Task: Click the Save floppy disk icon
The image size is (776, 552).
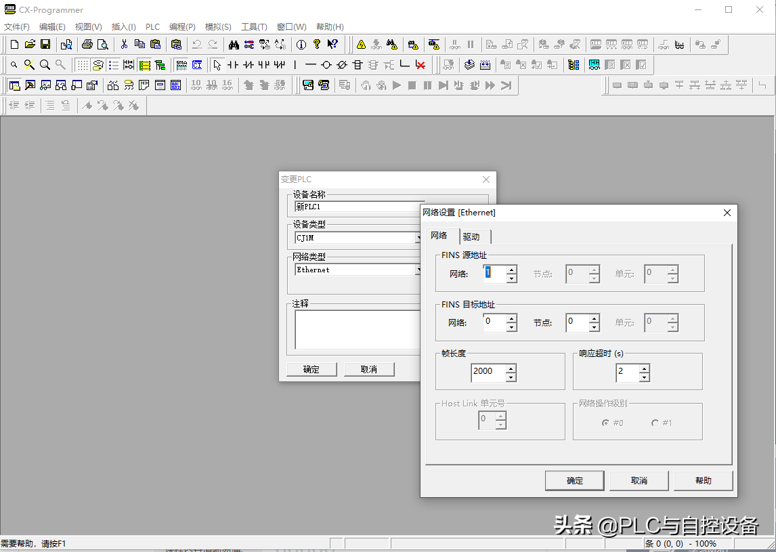Action: (45, 45)
